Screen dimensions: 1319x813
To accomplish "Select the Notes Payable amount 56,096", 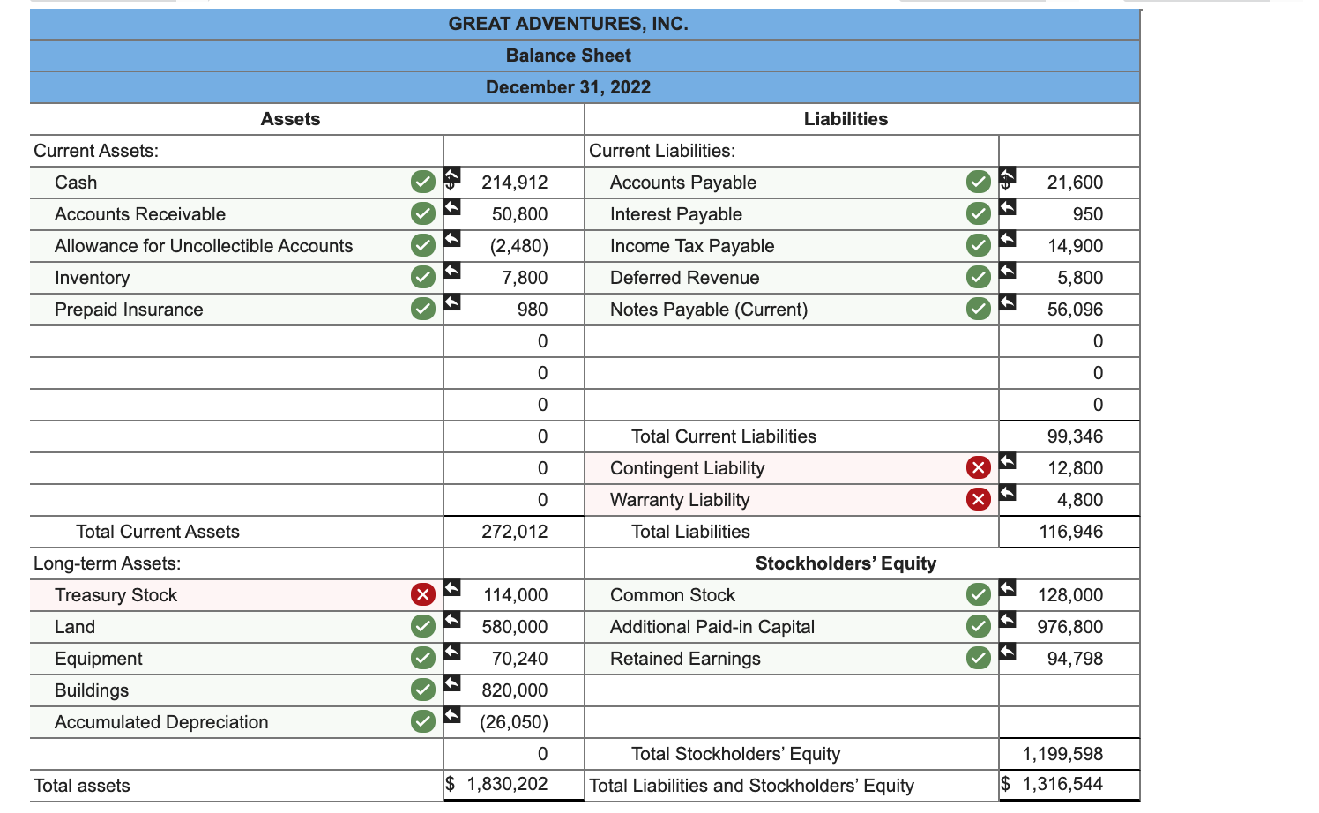I will tap(1069, 310).
